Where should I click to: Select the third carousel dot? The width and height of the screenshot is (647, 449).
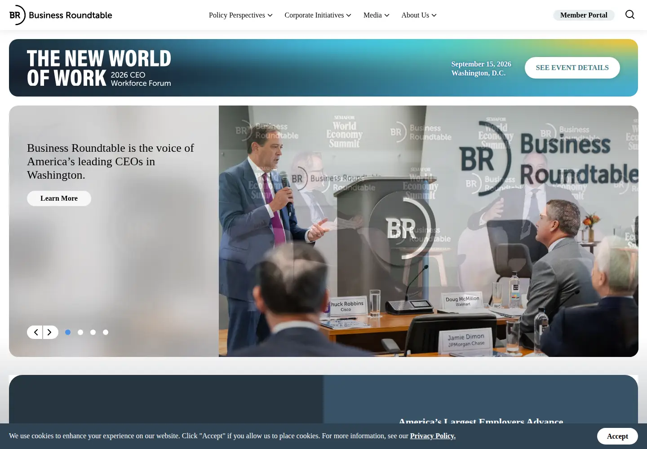93,332
